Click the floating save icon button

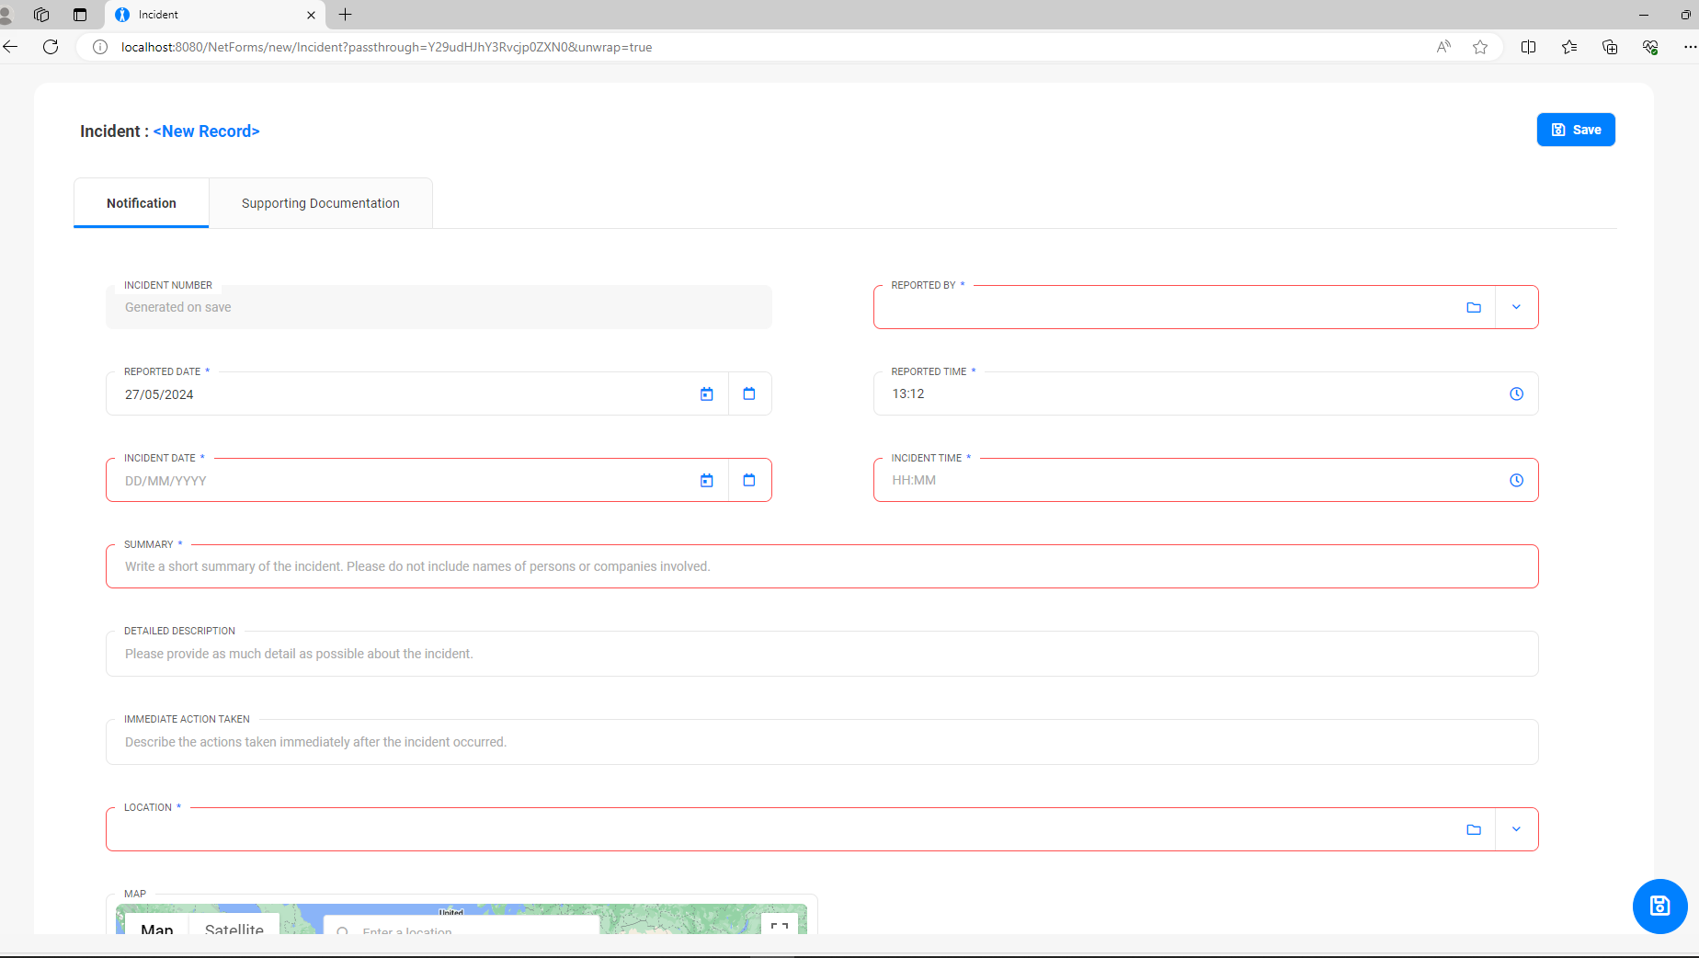pos(1659,906)
